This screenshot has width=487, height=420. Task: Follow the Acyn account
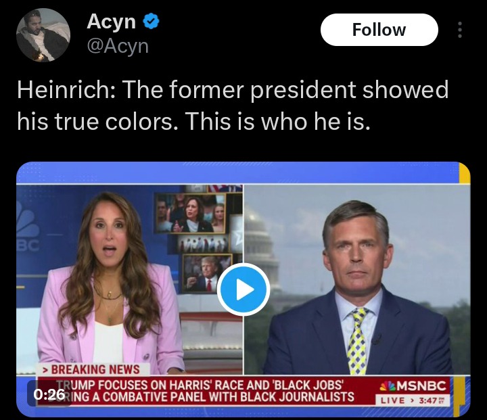pos(379,30)
